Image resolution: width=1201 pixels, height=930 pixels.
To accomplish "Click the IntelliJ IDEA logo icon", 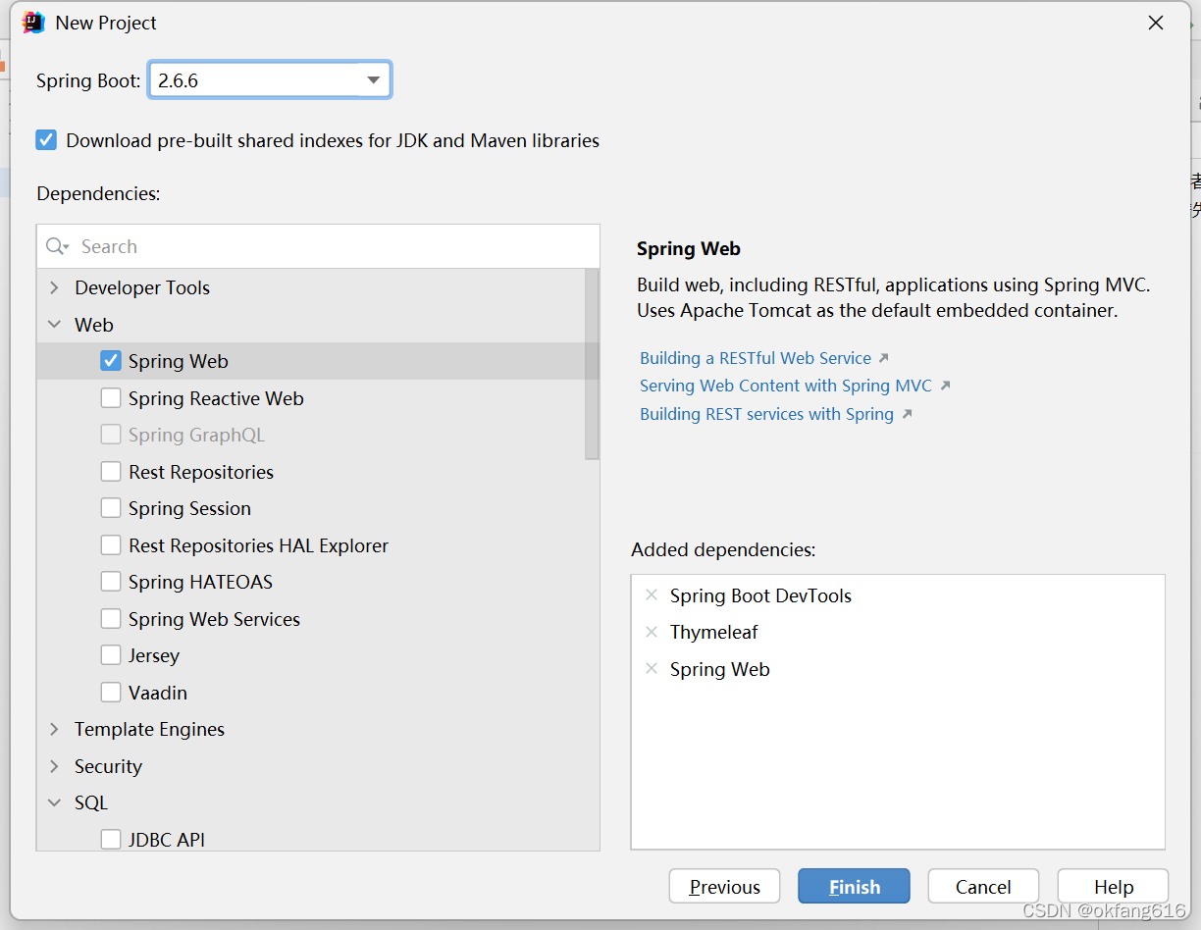I will [x=34, y=23].
